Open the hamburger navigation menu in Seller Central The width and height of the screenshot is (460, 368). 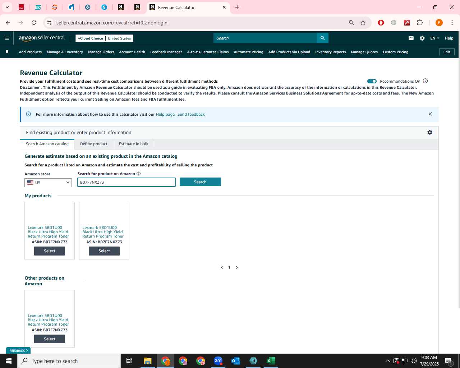(x=7, y=38)
